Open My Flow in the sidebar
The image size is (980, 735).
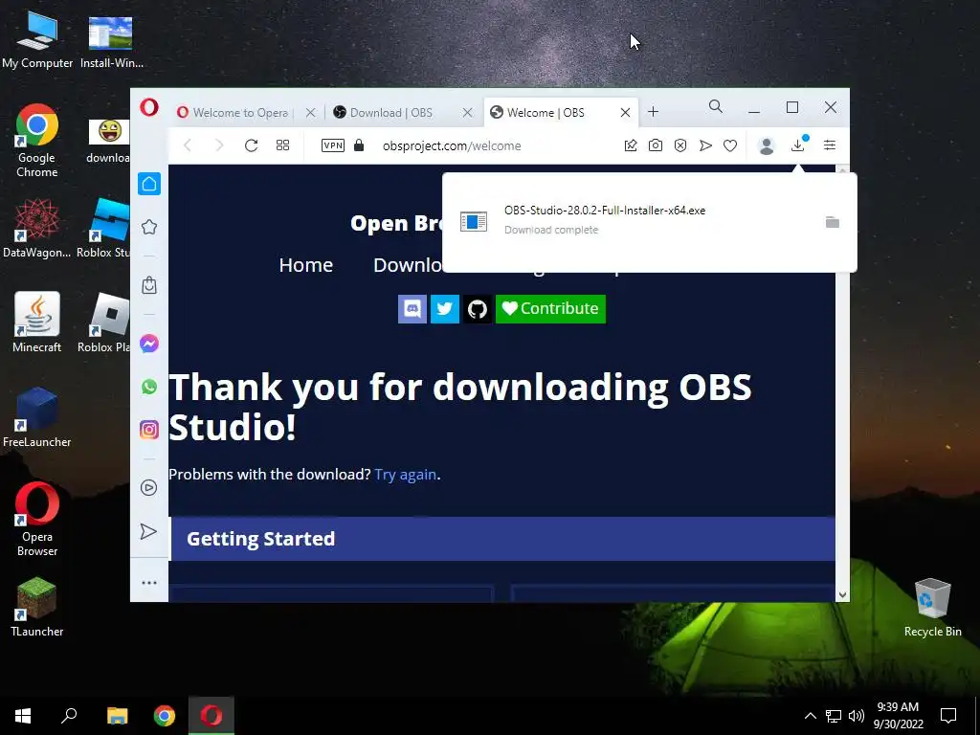point(148,531)
